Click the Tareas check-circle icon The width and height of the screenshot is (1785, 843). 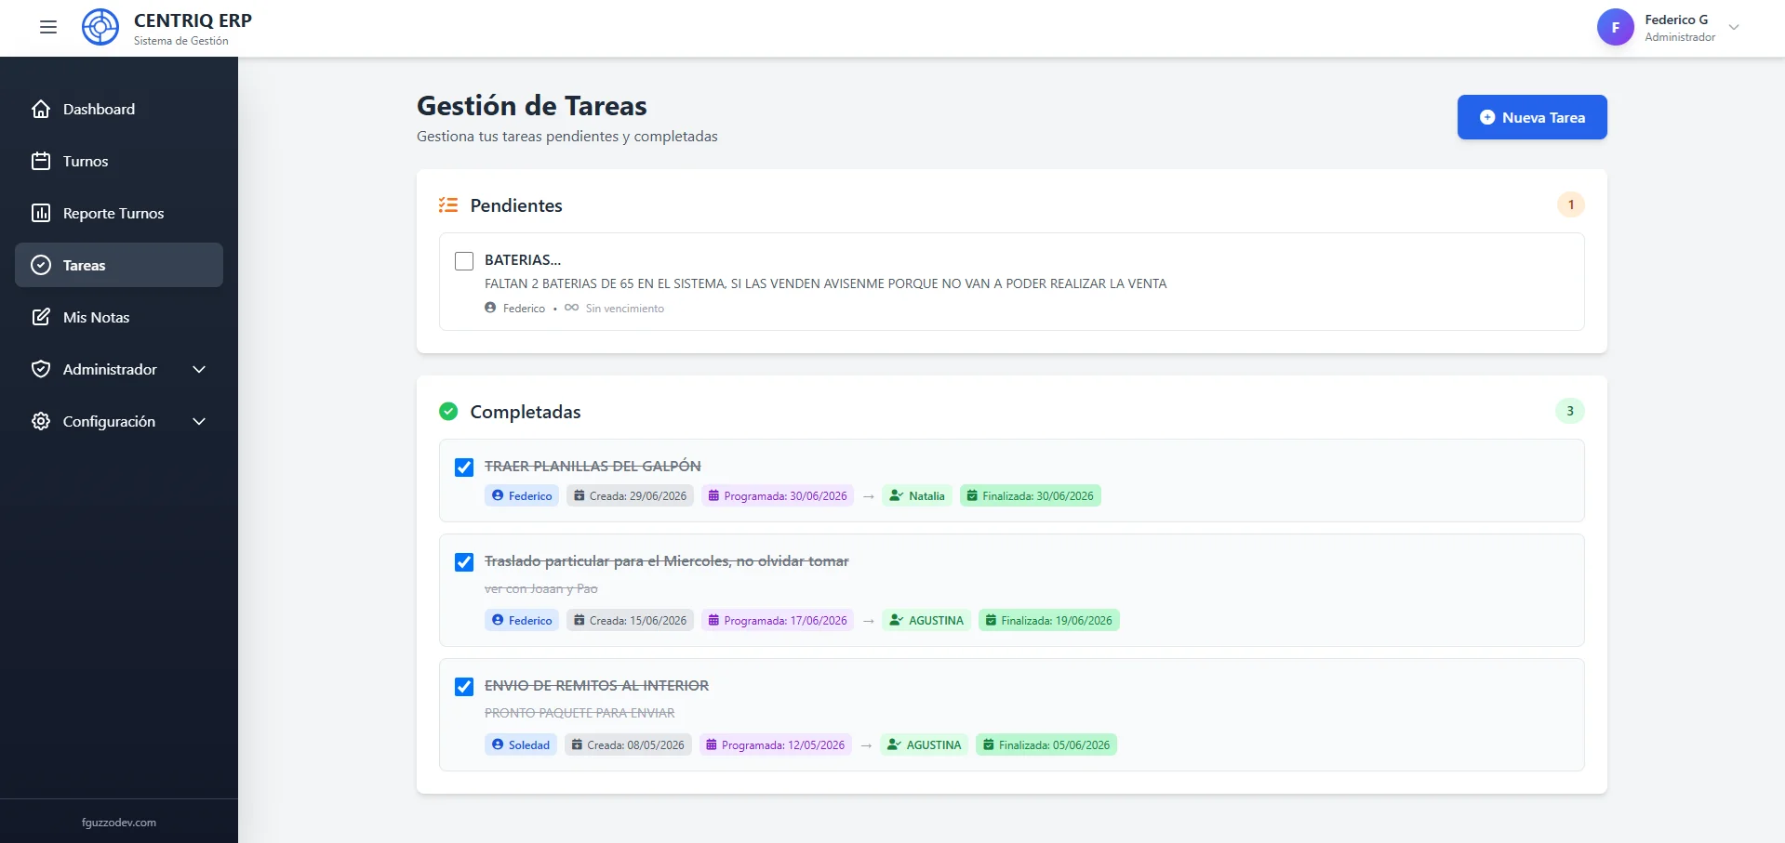(41, 265)
